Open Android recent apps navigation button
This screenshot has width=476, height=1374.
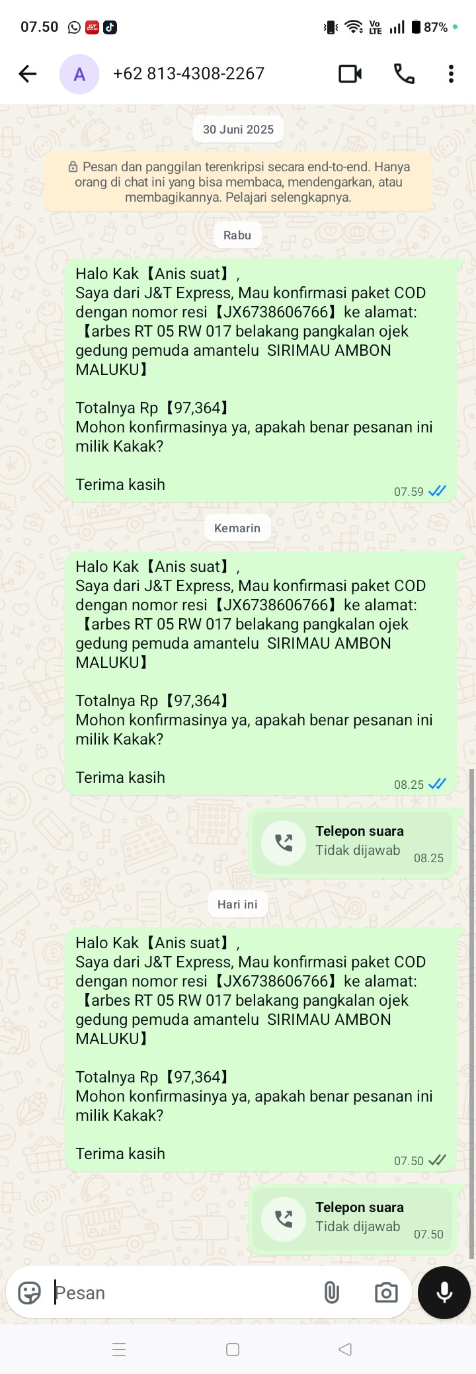119,1350
